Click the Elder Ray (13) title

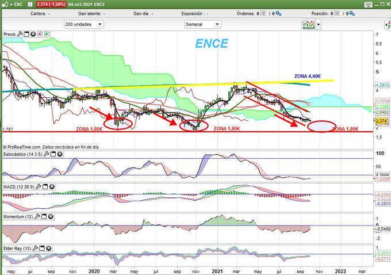coord(17,249)
